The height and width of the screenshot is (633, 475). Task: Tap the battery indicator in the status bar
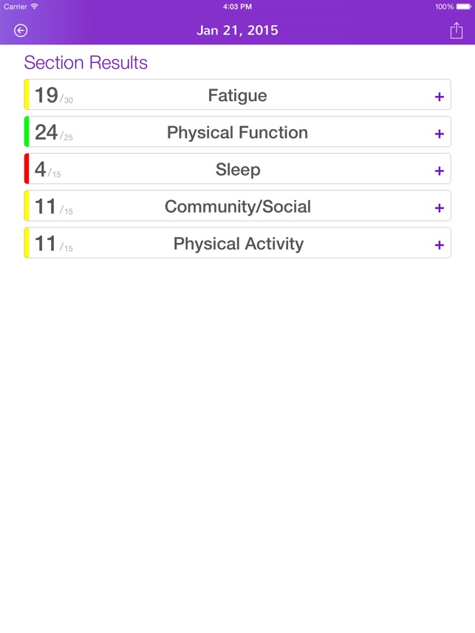click(462, 5)
